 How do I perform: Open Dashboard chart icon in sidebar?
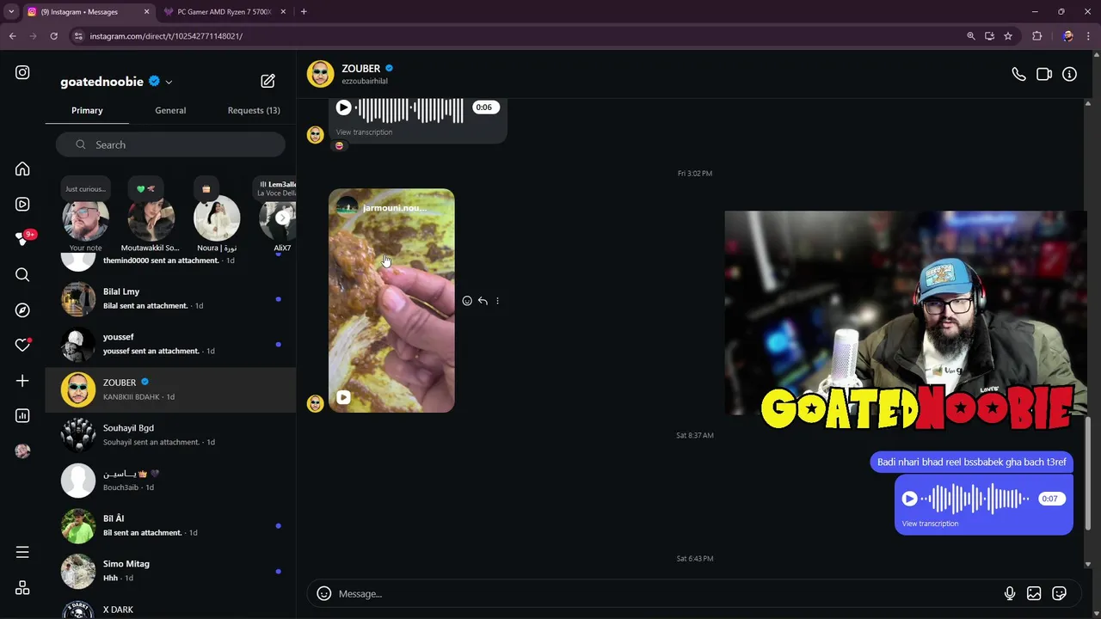pos(22,416)
